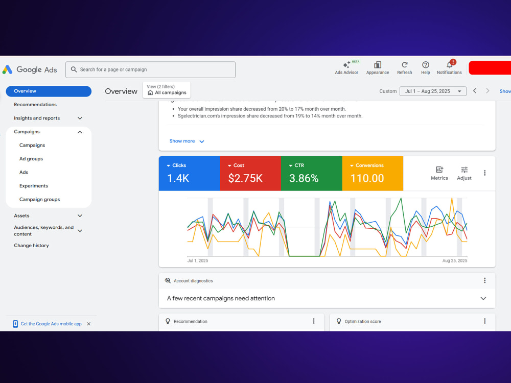Screen dimensions: 511x383
Task: Open Ad groups in the sidebar
Action: (x=31, y=159)
